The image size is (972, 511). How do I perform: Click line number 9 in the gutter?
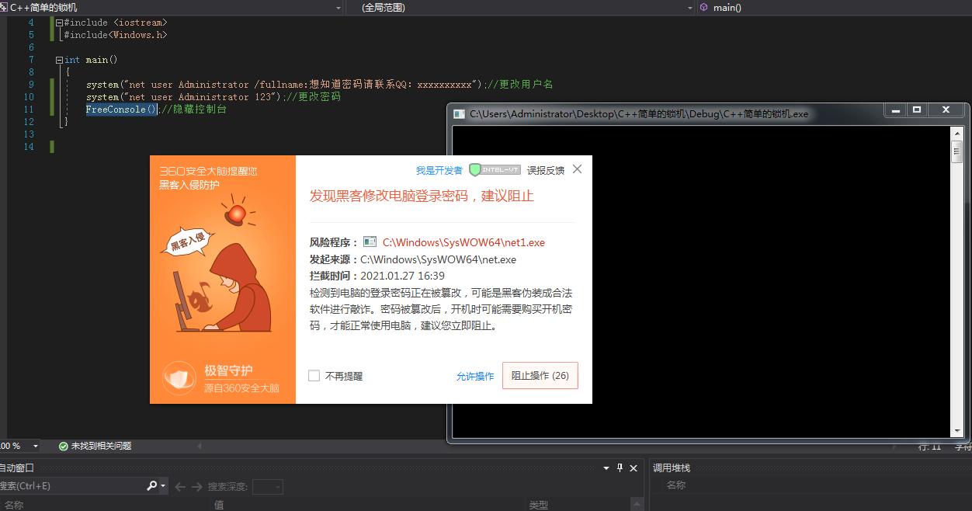pos(30,85)
